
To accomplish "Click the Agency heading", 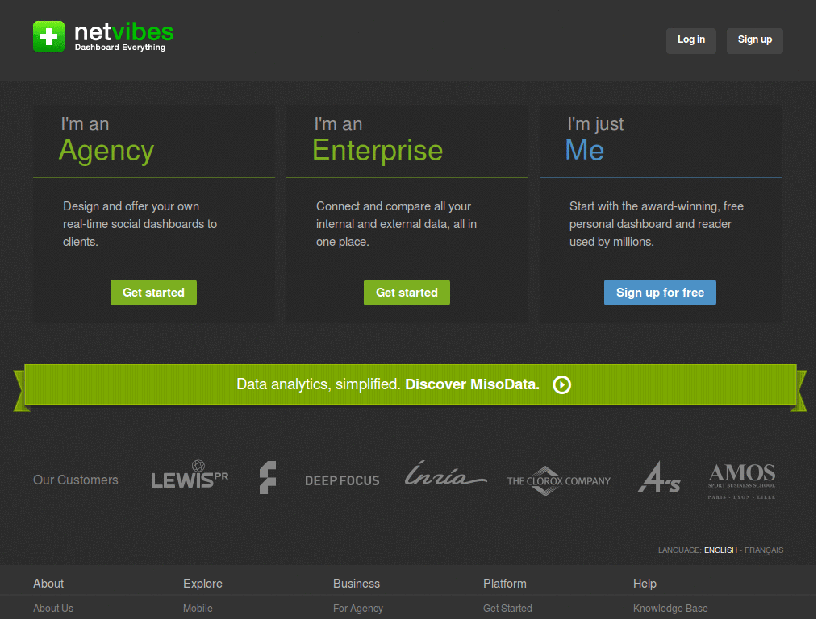I will 106,151.
